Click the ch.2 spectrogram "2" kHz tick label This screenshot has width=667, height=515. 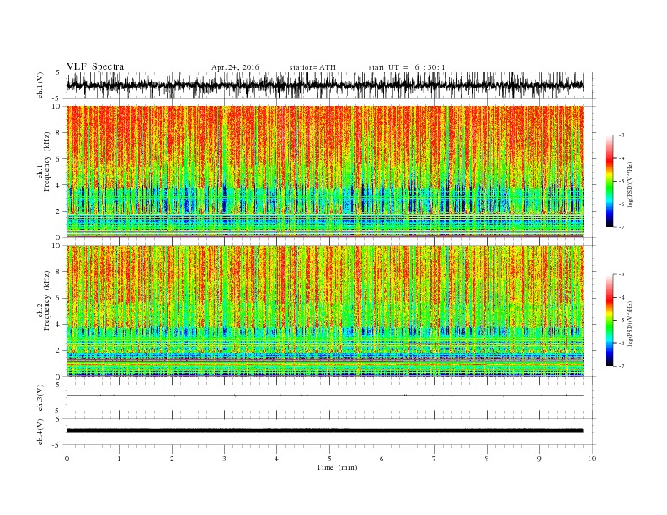click(x=58, y=351)
